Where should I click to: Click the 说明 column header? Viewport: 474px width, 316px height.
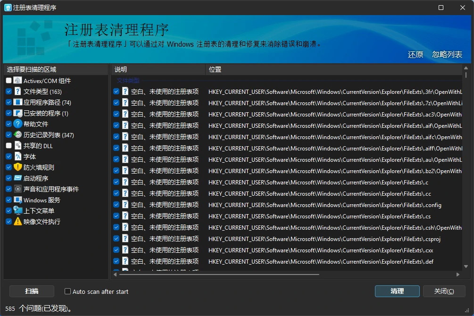point(120,69)
